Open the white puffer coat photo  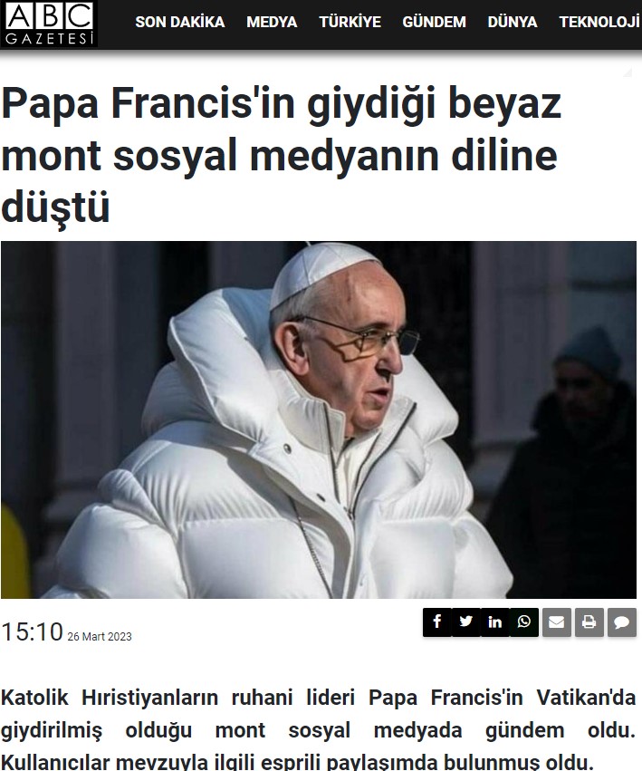coord(319,419)
